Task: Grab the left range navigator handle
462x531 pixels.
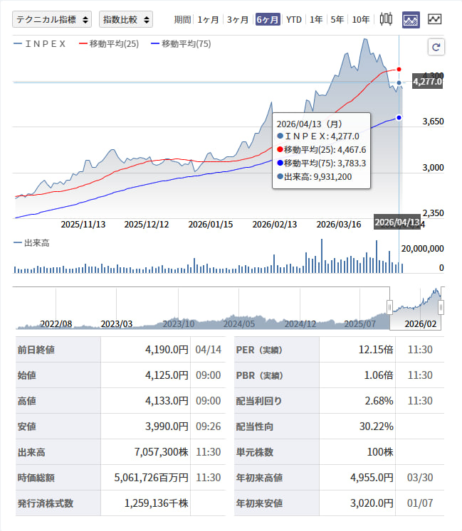Action: [x=389, y=307]
